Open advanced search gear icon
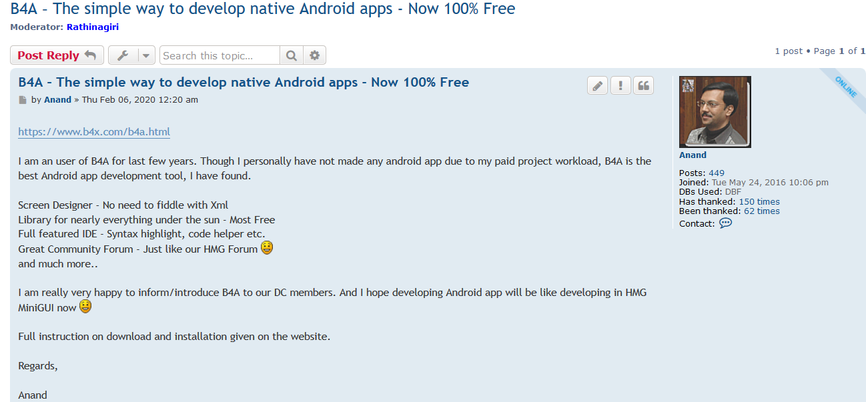Screen dimensions: 866x402 tap(315, 55)
